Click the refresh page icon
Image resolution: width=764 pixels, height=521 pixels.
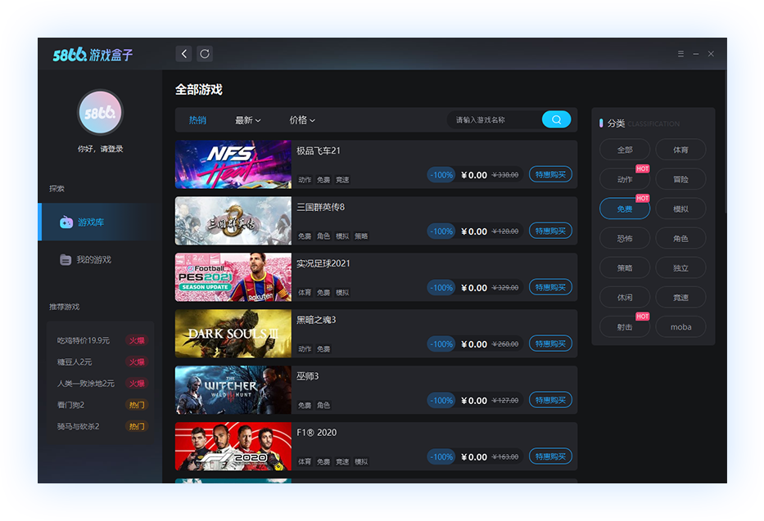pos(205,54)
